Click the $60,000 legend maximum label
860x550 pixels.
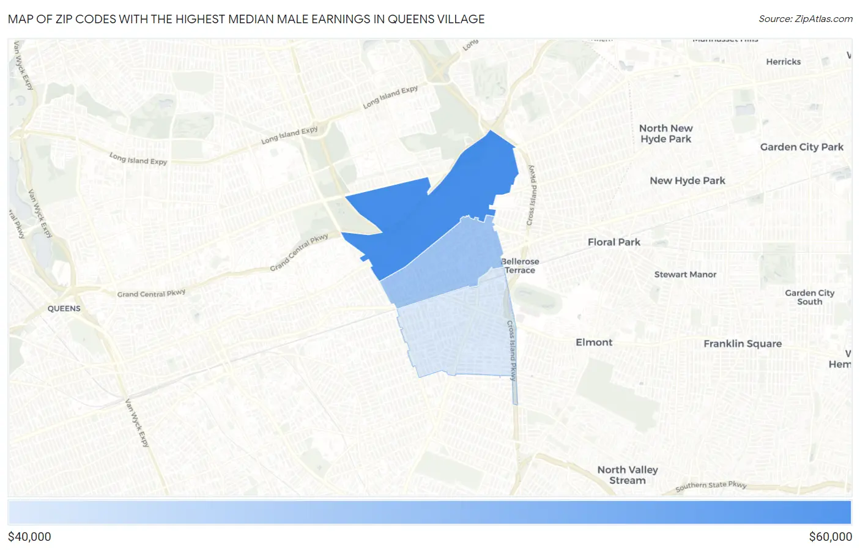(830, 537)
